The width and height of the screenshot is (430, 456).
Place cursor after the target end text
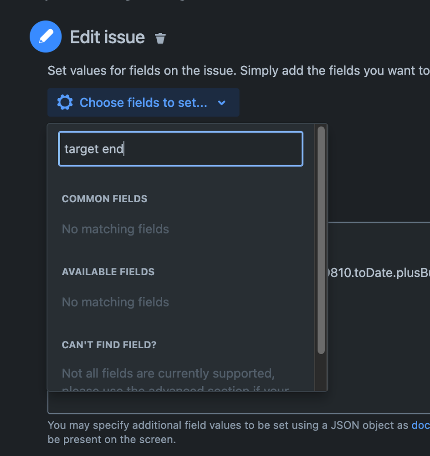pyautogui.click(x=124, y=148)
